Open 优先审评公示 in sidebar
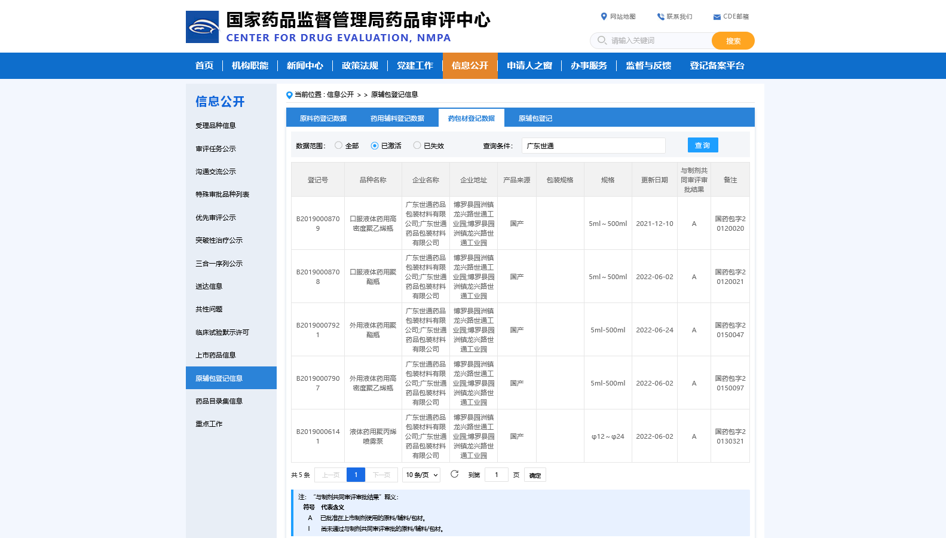The width and height of the screenshot is (946, 538). [x=231, y=218]
